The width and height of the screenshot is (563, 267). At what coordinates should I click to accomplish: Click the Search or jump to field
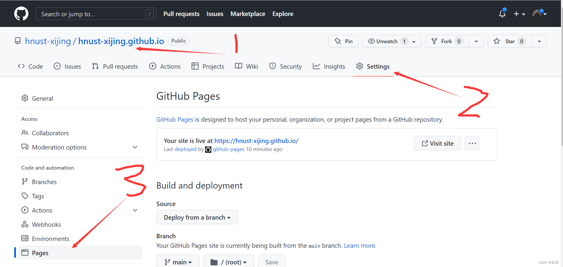[x=96, y=14]
